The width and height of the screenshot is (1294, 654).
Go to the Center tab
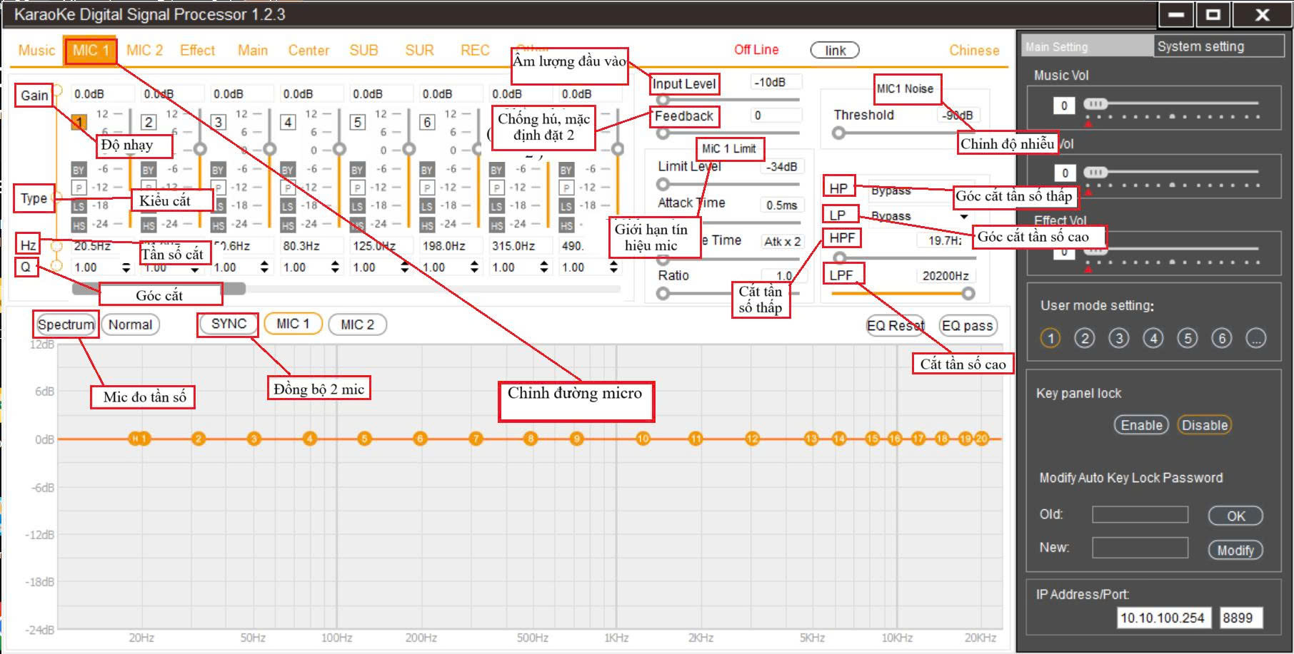click(x=309, y=51)
